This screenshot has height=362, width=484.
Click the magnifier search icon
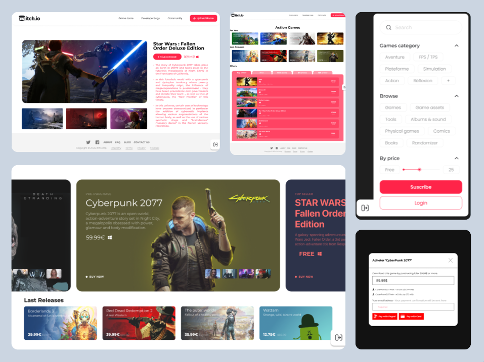(x=388, y=27)
